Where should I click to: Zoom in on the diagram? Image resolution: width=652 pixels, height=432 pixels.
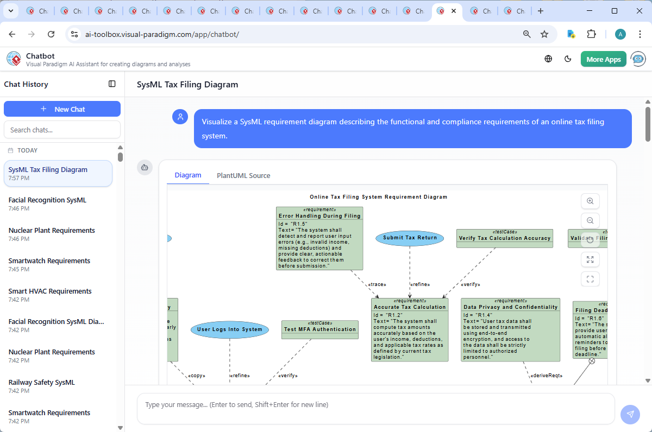point(590,201)
